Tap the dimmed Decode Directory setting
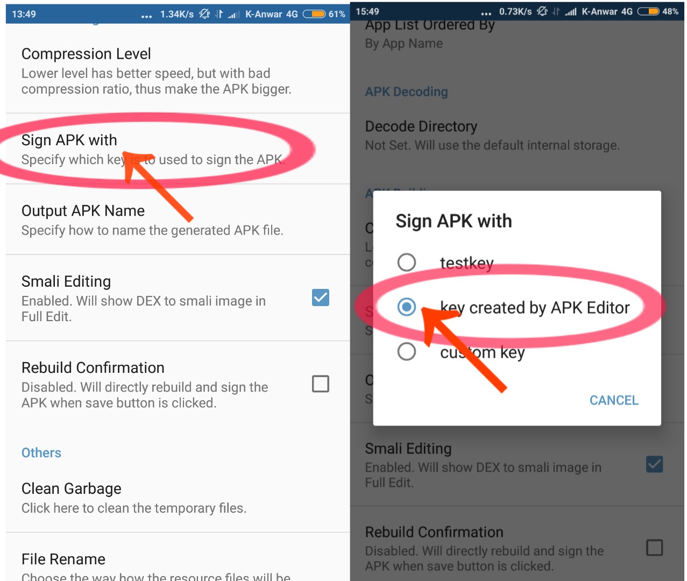 tap(517, 135)
